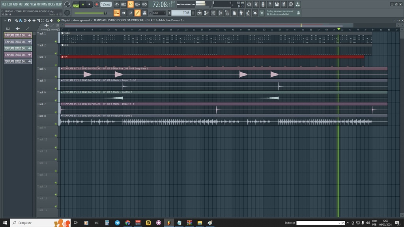
Task: Open PIANO pattern clip menu
Action: 62,33
